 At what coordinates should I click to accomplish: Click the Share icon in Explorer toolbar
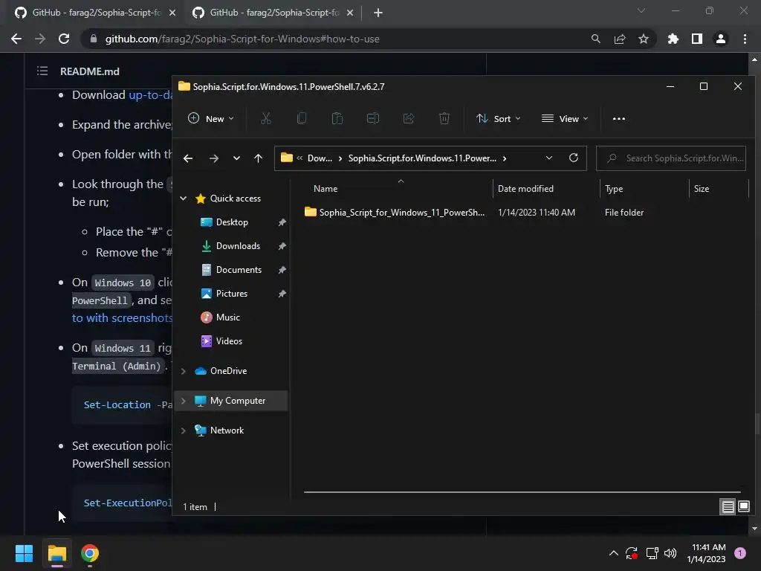pyautogui.click(x=409, y=119)
